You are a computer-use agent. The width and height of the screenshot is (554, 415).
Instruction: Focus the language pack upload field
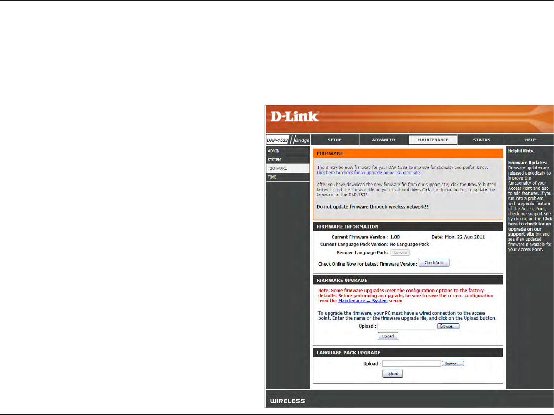(x=411, y=364)
